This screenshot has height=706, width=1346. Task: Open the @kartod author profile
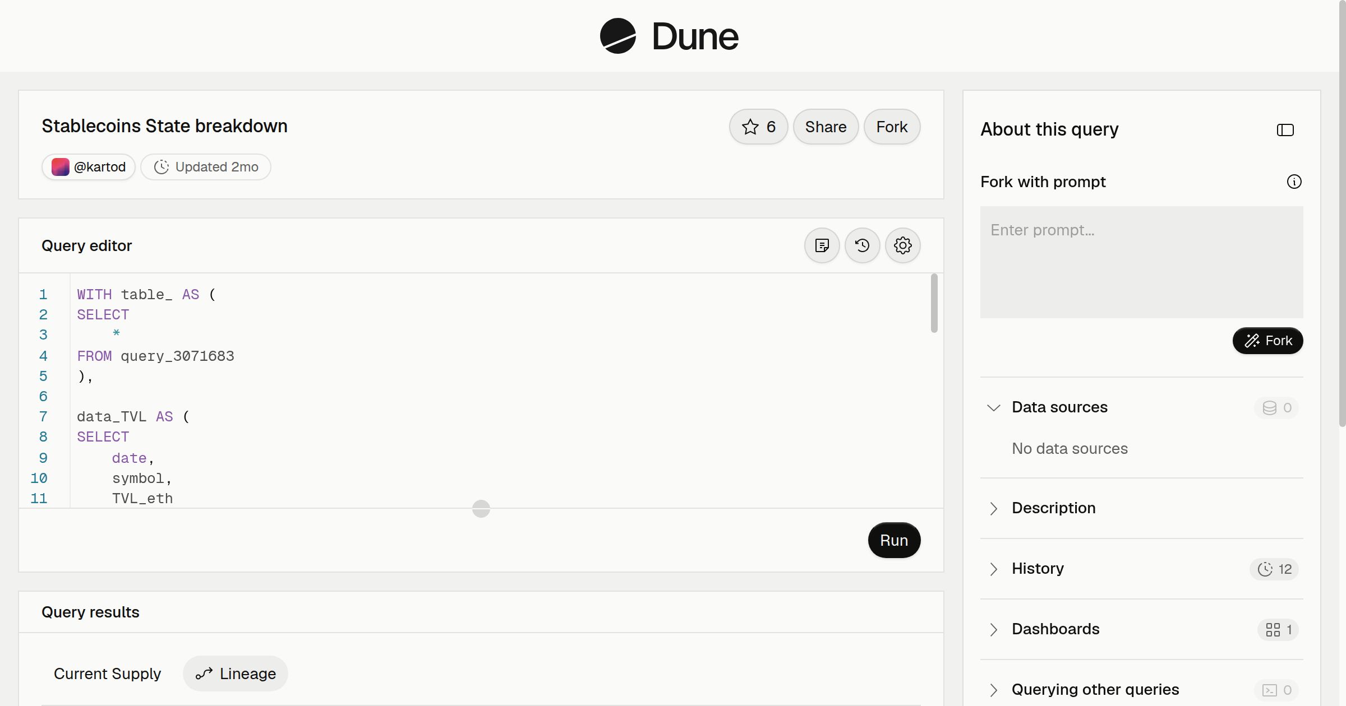[x=89, y=167]
